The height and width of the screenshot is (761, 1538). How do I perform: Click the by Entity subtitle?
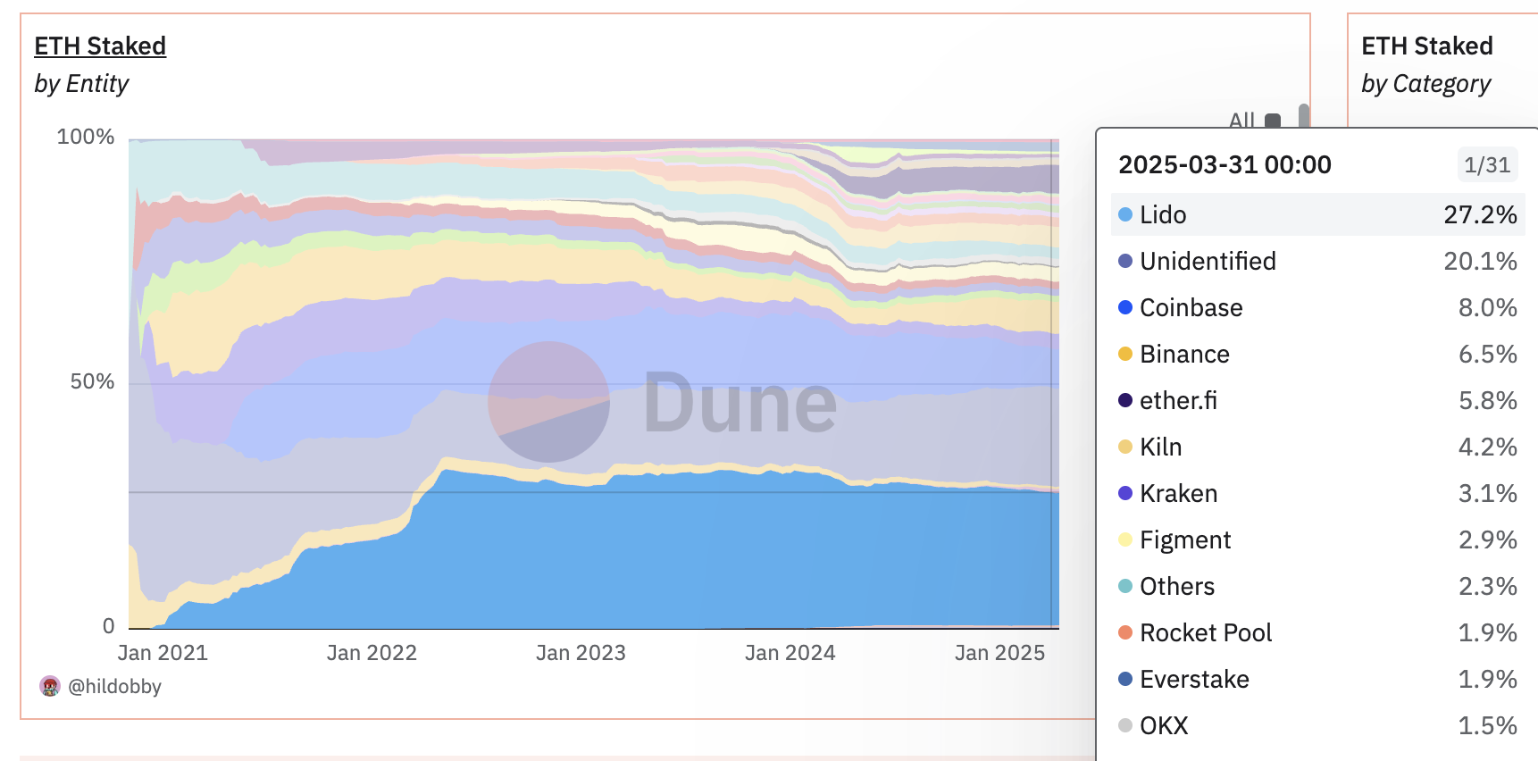click(81, 83)
